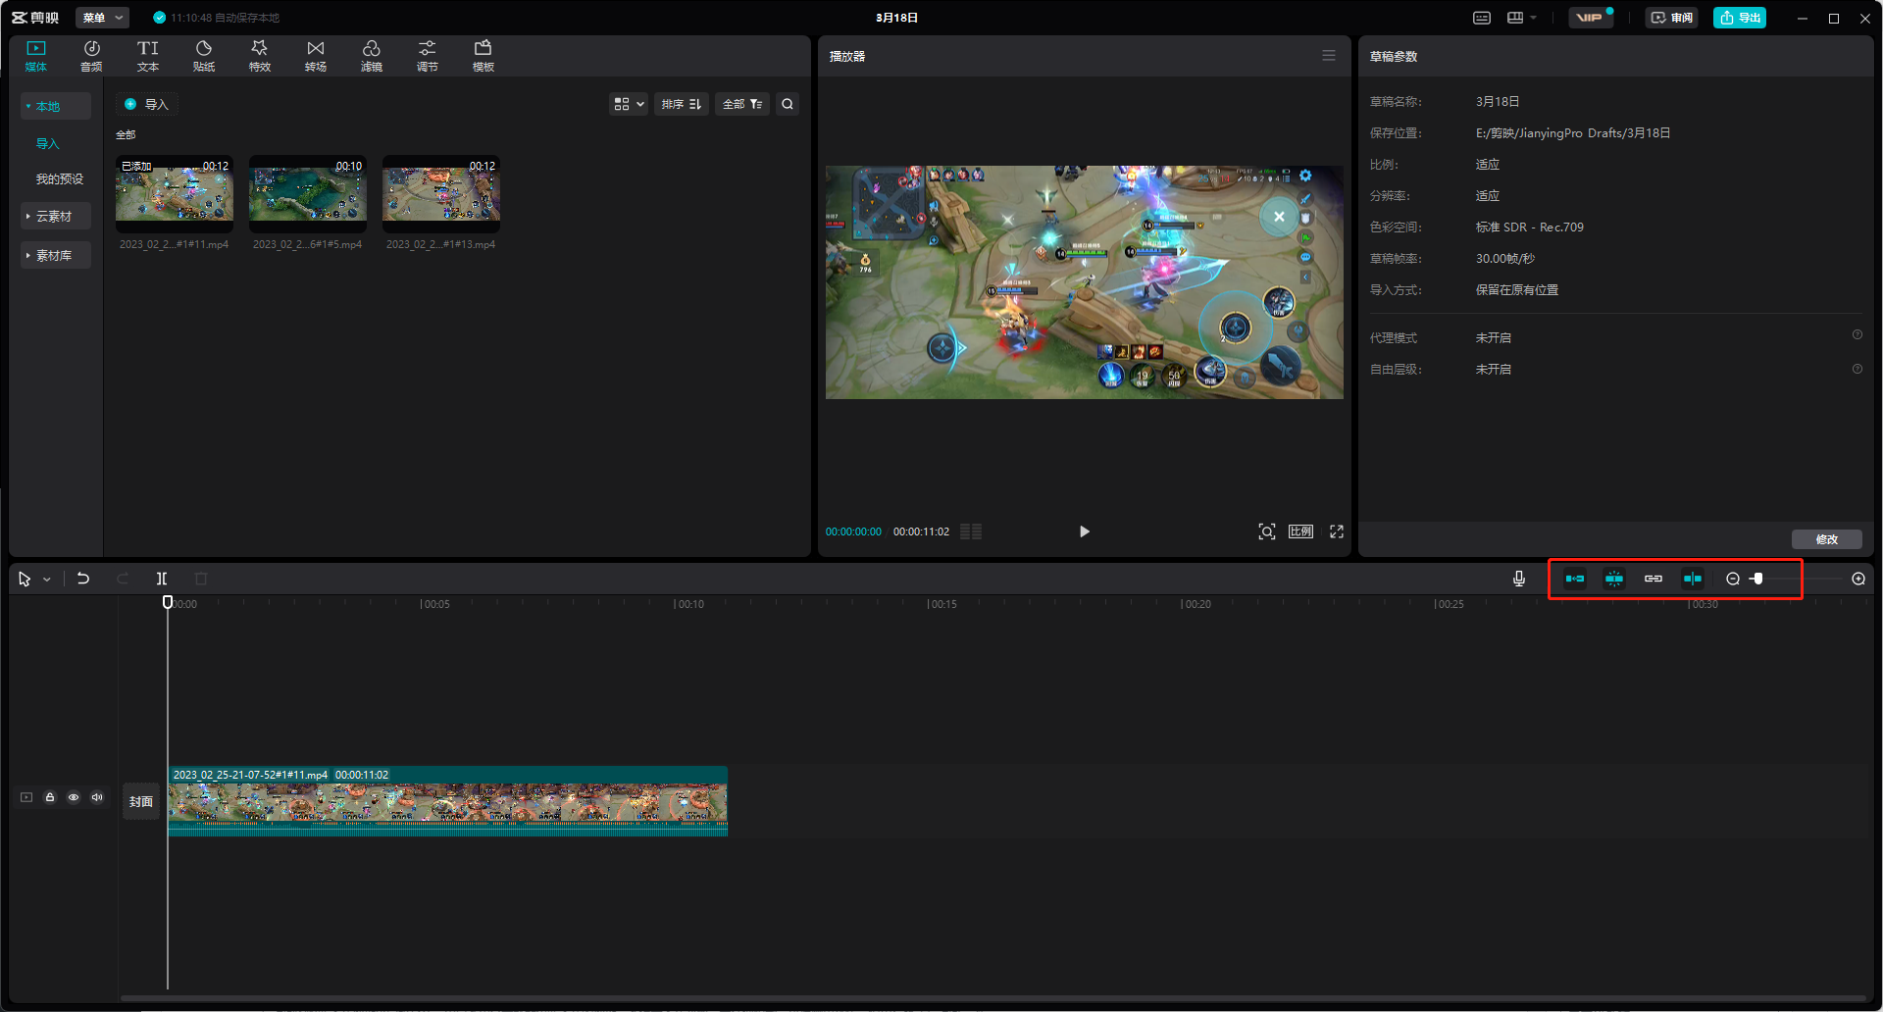
Task: Click the 审阅 review button
Action: [x=1672, y=18]
